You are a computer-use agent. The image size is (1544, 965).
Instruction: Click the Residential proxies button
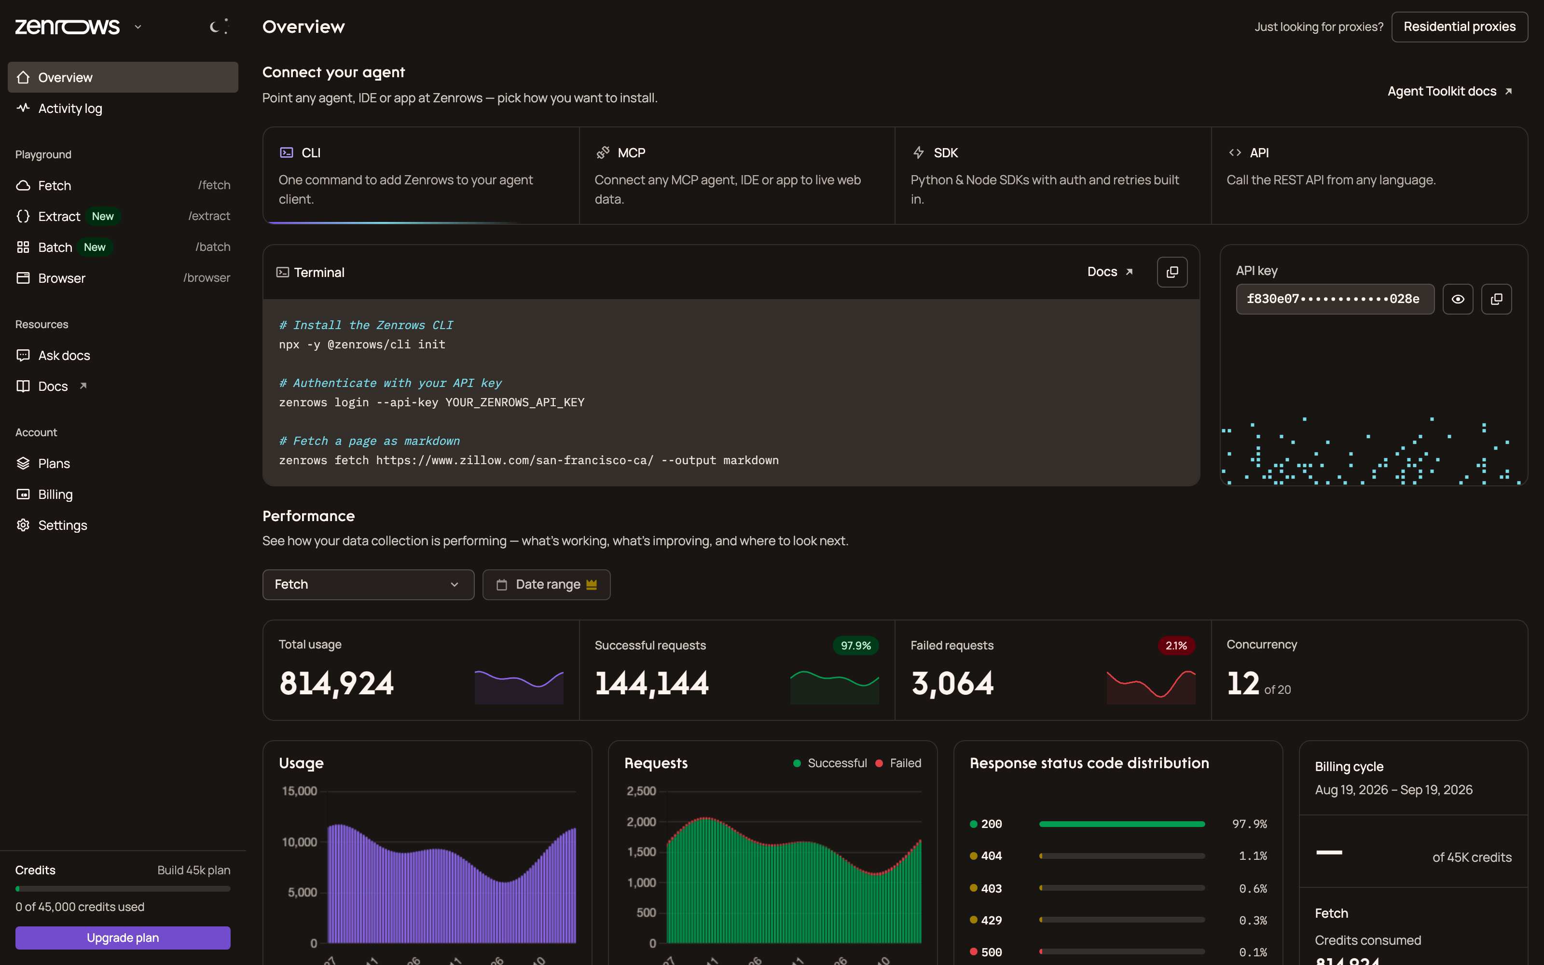1459,27
